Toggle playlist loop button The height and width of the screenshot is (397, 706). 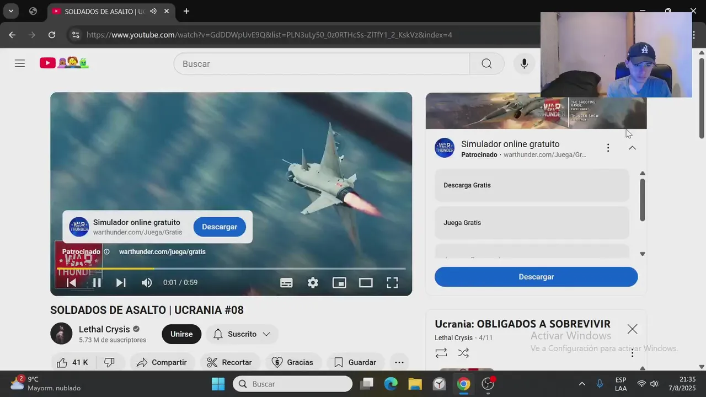(441, 352)
